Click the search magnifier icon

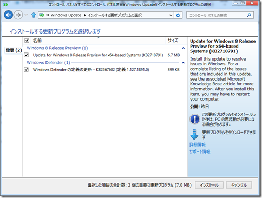[x=249, y=15]
